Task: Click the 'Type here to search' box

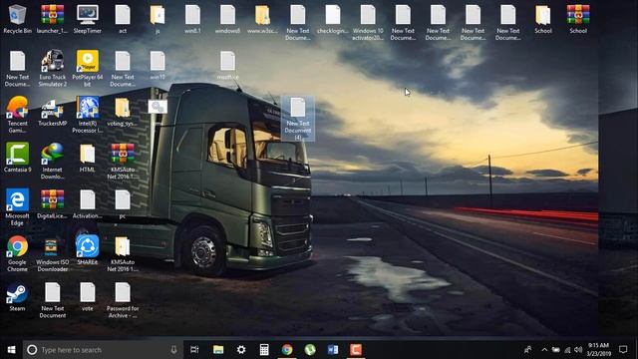Action: [103, 350]
